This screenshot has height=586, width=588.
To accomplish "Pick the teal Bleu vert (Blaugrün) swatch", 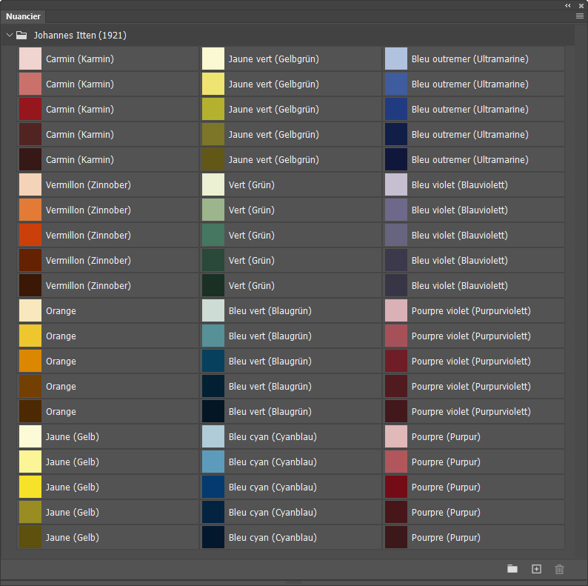I will click(213, 336).
